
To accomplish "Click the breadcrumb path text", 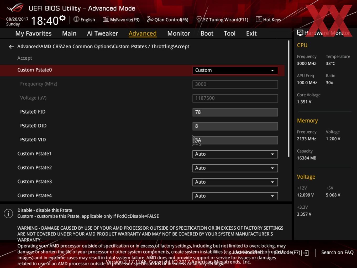I will click(x=103, y=47).
